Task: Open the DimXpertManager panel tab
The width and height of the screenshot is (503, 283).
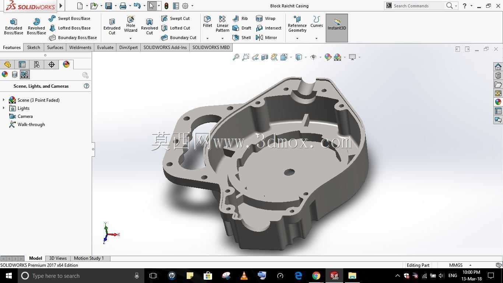Action: click(x=52, y=64)
